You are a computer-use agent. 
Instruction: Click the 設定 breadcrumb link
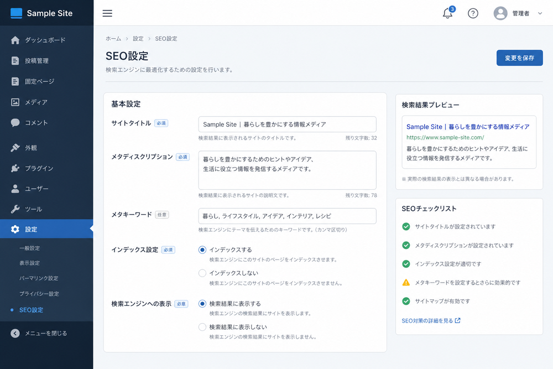138,39
